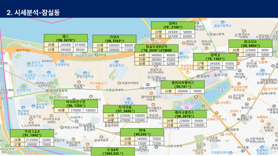Select the 엘스 green header box
Screen dimensions: 278x156
(x=66, y=38)
